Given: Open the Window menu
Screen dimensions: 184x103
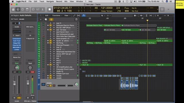Looking at the screenshot, I should point(79,1).
